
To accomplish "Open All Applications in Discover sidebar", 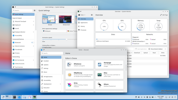I will 51,77.
